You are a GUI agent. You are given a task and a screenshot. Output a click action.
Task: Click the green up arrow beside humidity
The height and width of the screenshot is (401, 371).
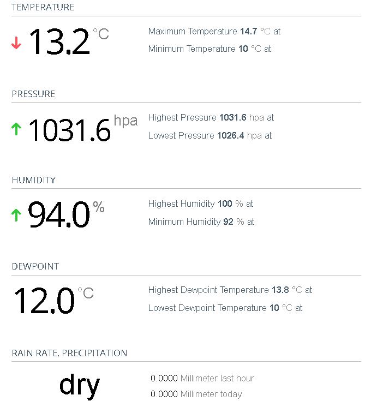(x=16, y=216)
